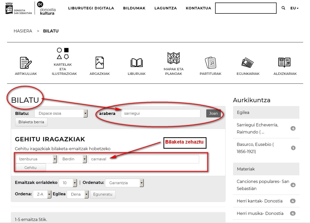Image resolution: width=310 pixels, height=223 pixels.
Task: Expand the Dspace osoa scope dropdown
Action: click(x=61, y=113)
